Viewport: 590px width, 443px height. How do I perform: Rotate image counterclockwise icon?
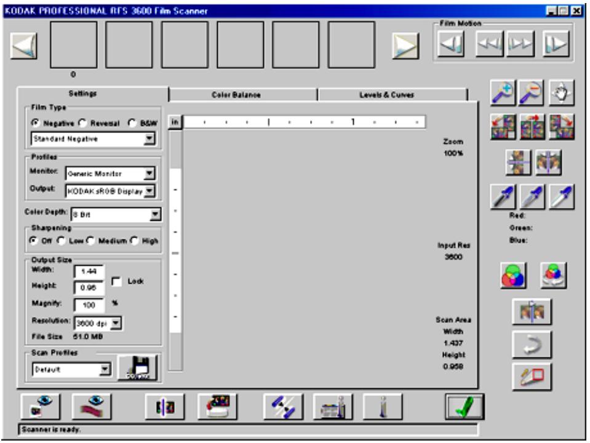[503, 127]
